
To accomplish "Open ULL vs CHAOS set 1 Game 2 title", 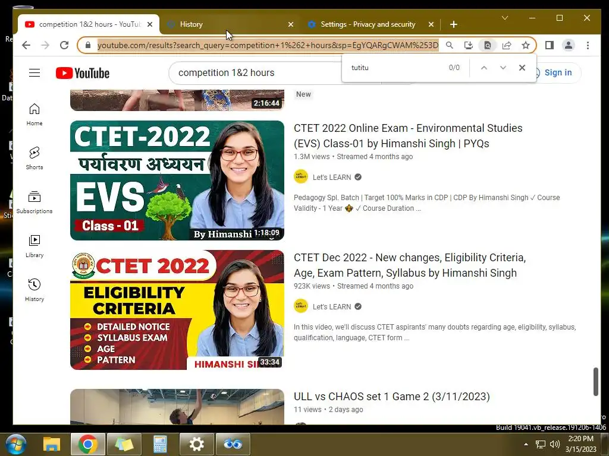I will (x=392, y=397).
